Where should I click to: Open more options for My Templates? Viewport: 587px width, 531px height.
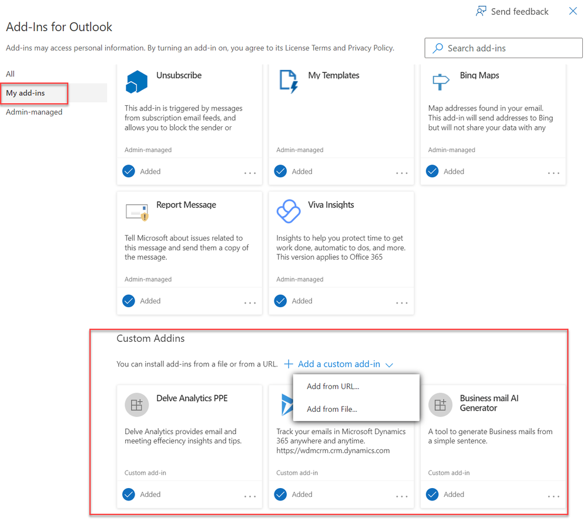pyautogui.click(x=402, y=173)
